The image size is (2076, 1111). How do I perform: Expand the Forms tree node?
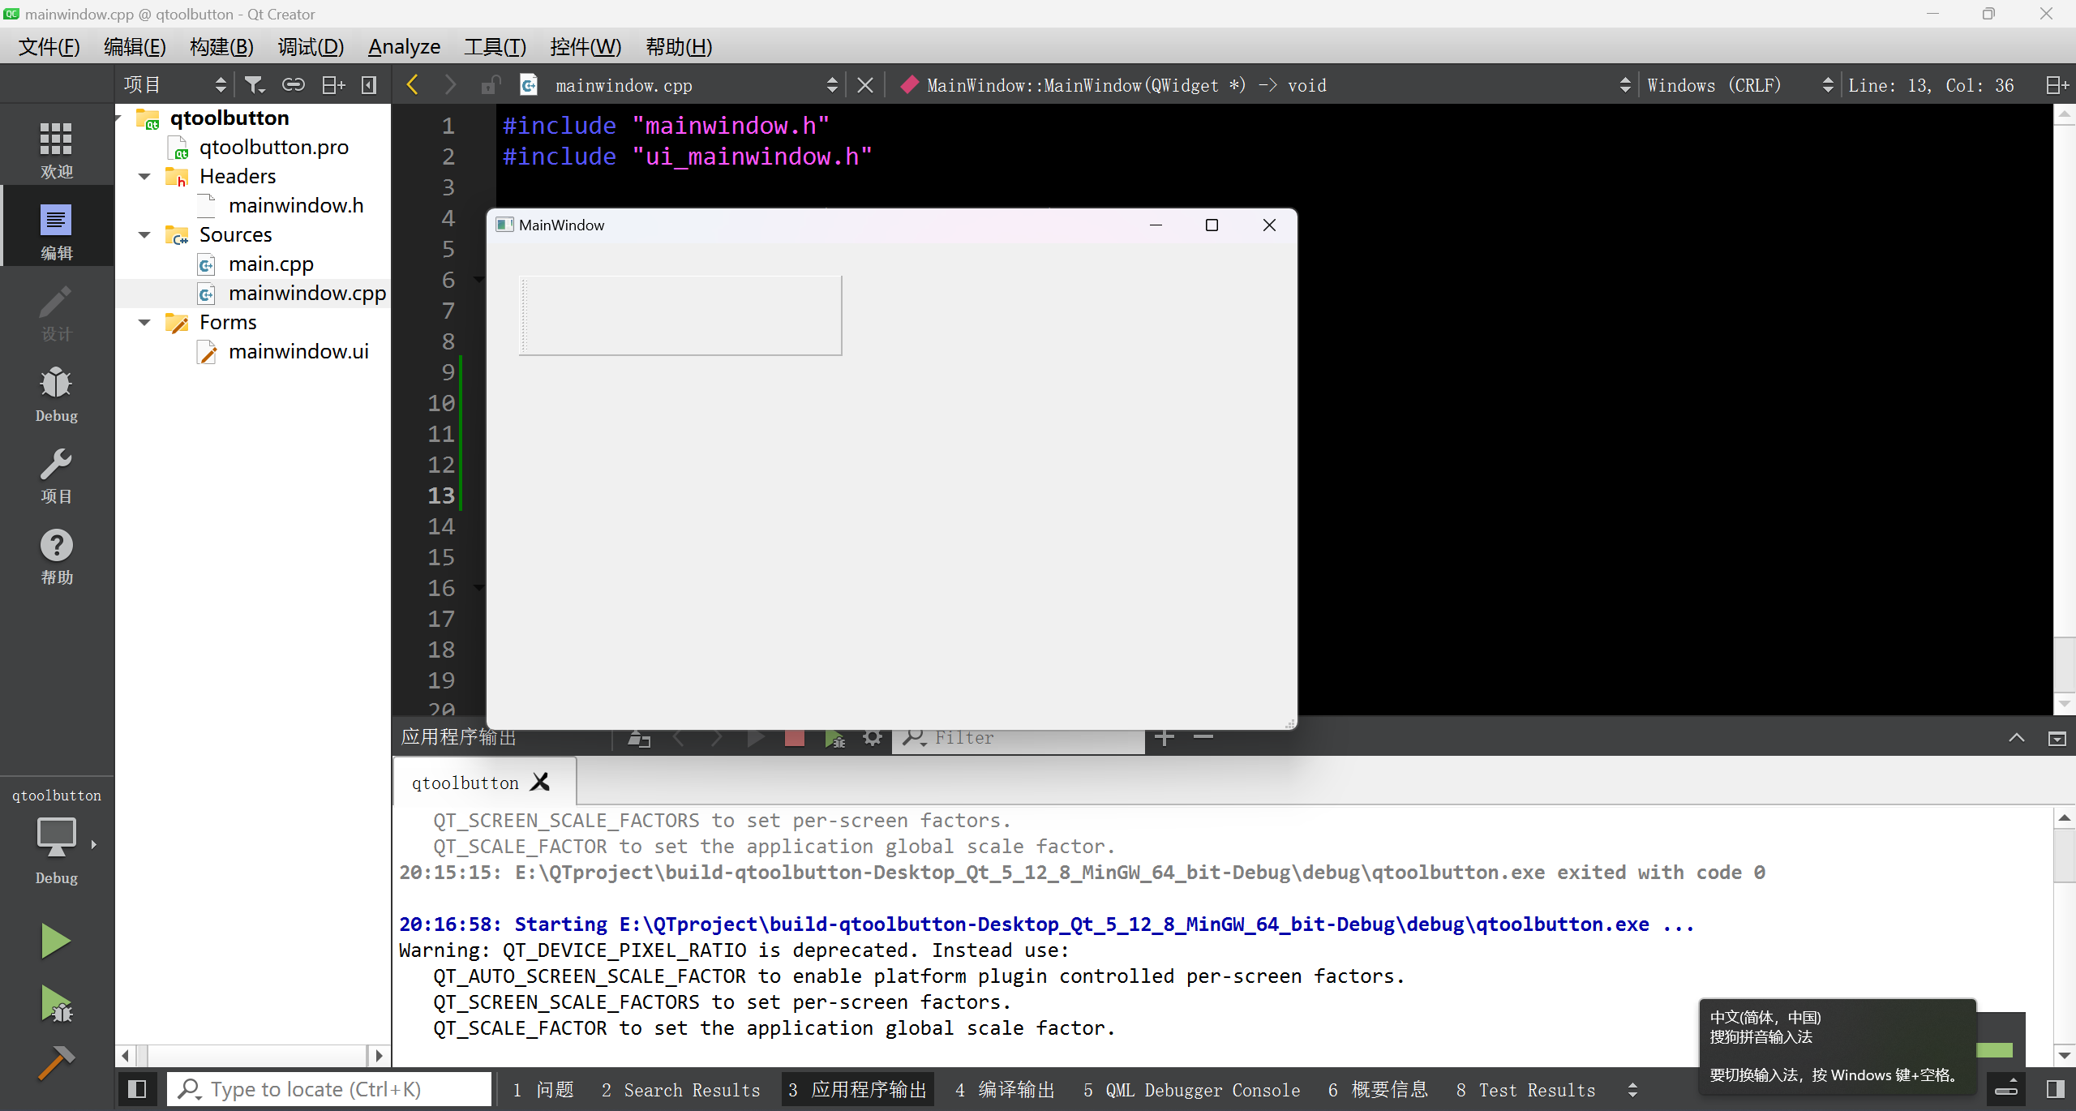[144, 322]
